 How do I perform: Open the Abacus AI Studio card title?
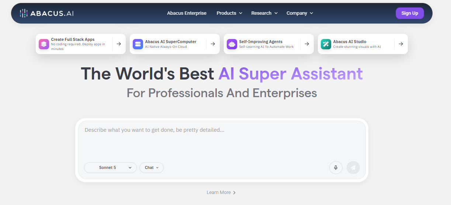350,42
